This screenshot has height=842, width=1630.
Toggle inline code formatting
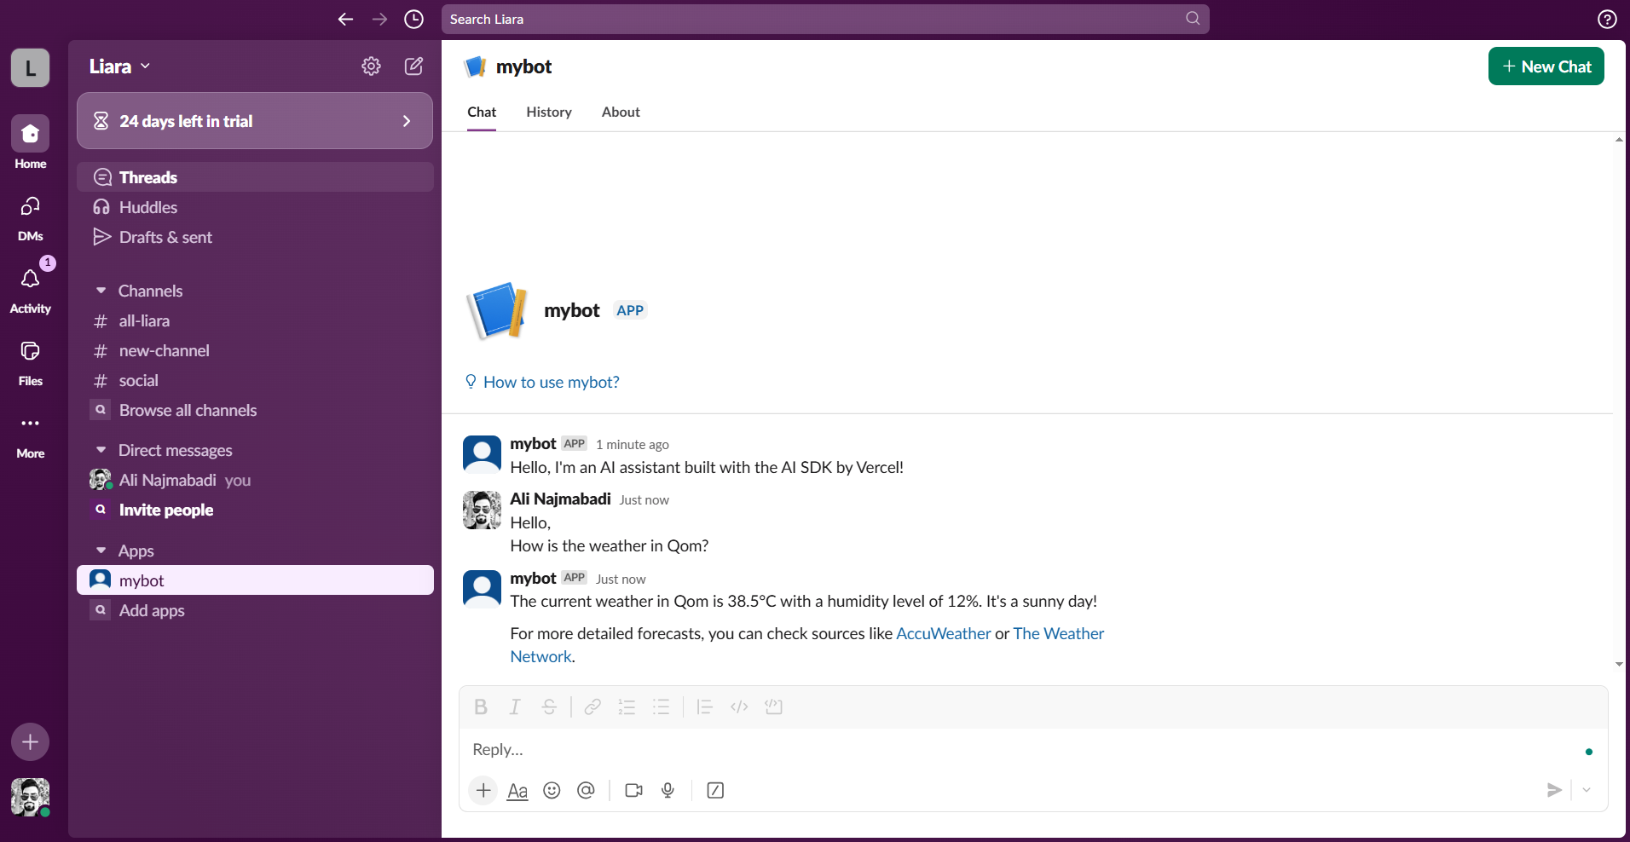pyautogui.click(x=739, y=706)
